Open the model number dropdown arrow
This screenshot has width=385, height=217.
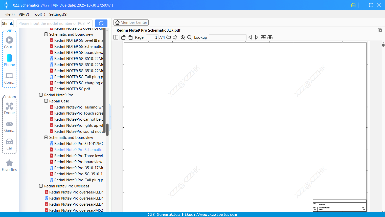[88, 23]
